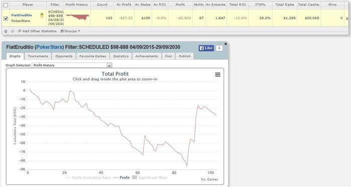
Task: Sort by the Av Stake column header
Action: 142,4
